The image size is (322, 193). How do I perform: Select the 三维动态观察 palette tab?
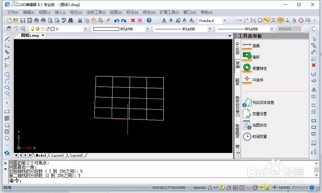point(238,106)
